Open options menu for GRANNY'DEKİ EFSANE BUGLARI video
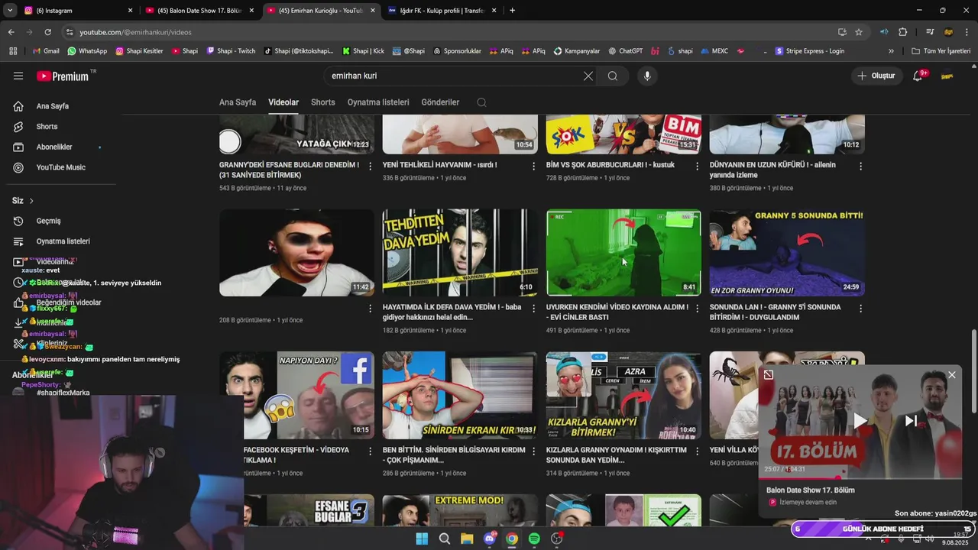 [x=371, y=166]
